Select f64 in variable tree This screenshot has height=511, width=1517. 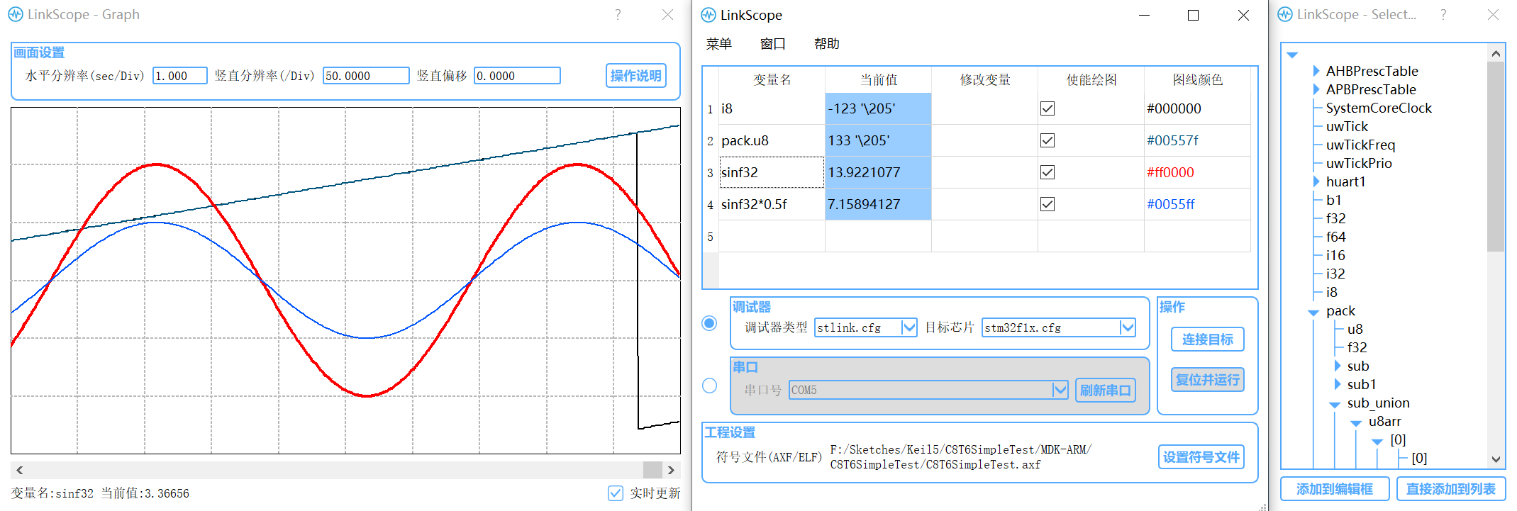1335,237
